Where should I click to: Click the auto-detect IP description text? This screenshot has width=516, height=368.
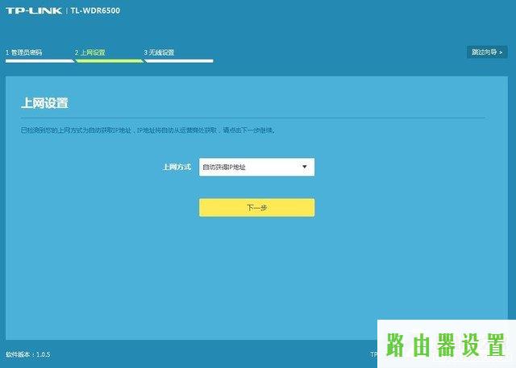click(148, 130)
